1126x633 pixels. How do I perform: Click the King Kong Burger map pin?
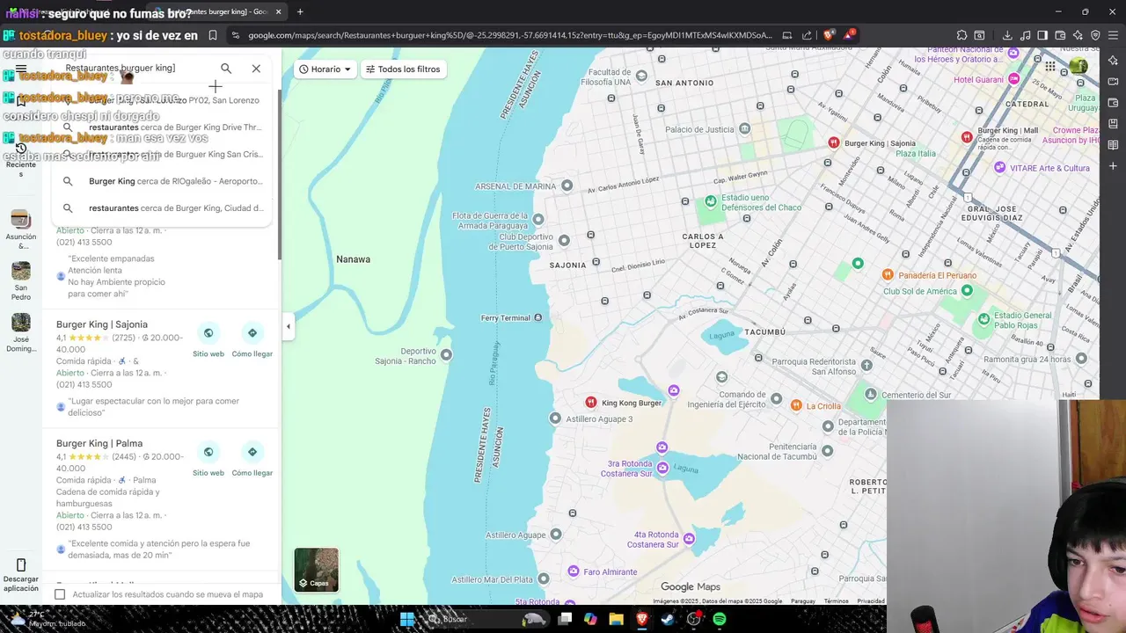pos(591,403)
